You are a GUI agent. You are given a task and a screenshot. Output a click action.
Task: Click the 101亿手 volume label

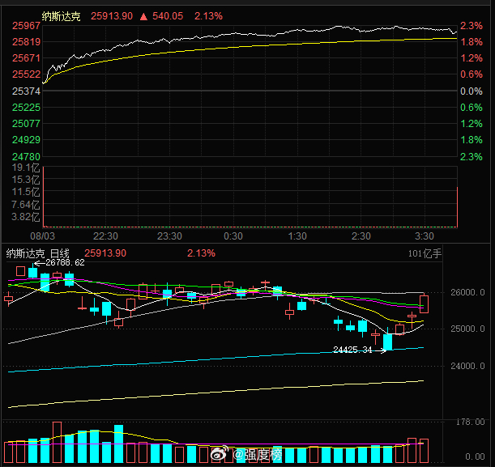(425, 253)
